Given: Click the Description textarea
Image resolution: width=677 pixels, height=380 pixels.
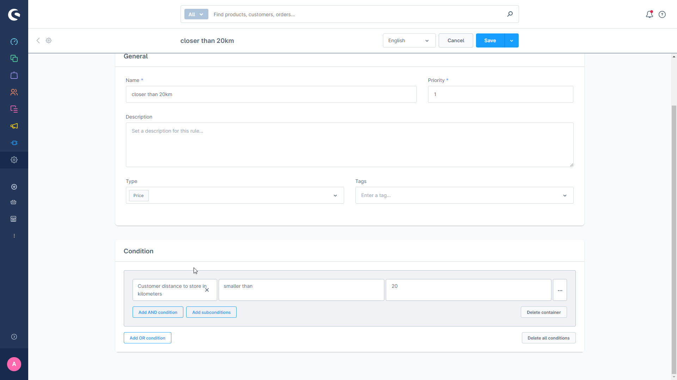Looking at the screenshot, I should [349, 145].
